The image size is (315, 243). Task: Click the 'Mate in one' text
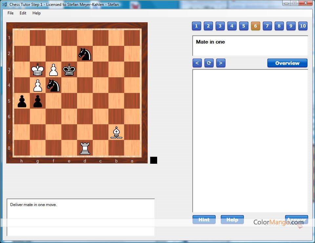tap(210, 42)
